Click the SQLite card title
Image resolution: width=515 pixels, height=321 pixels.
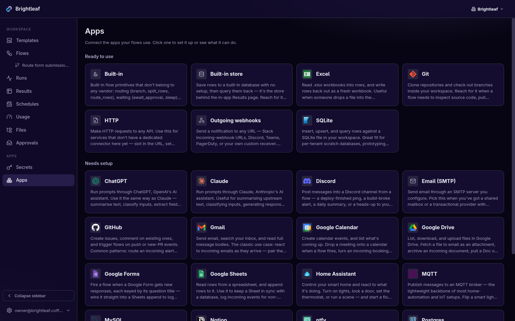coord(324,120)
